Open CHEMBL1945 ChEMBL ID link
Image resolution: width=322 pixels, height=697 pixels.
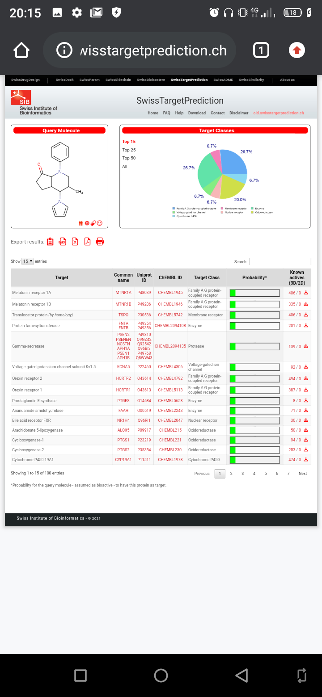pyautogui.click(x=170, y=293)
